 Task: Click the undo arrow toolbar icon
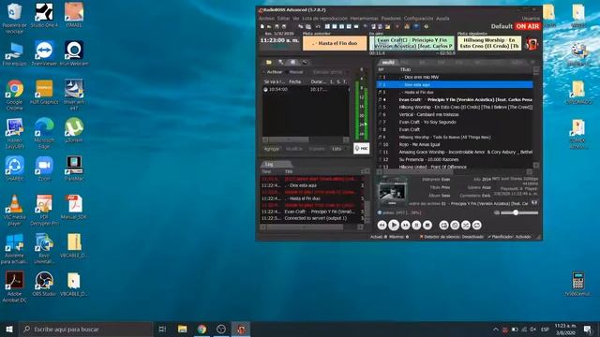[318, 26]
